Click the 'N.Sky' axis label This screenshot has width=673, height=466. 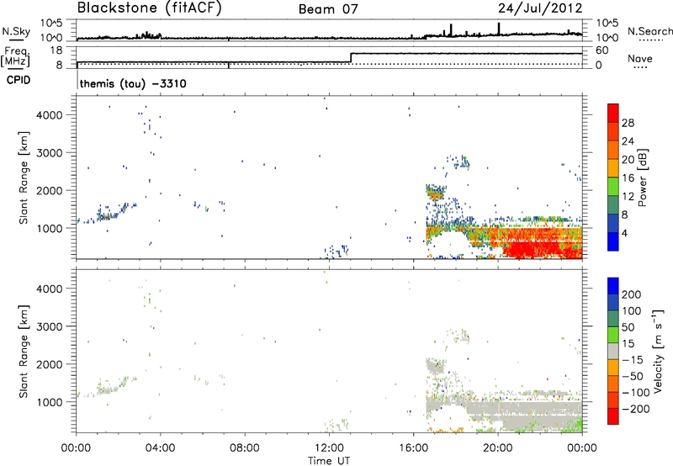coord(16,31)
